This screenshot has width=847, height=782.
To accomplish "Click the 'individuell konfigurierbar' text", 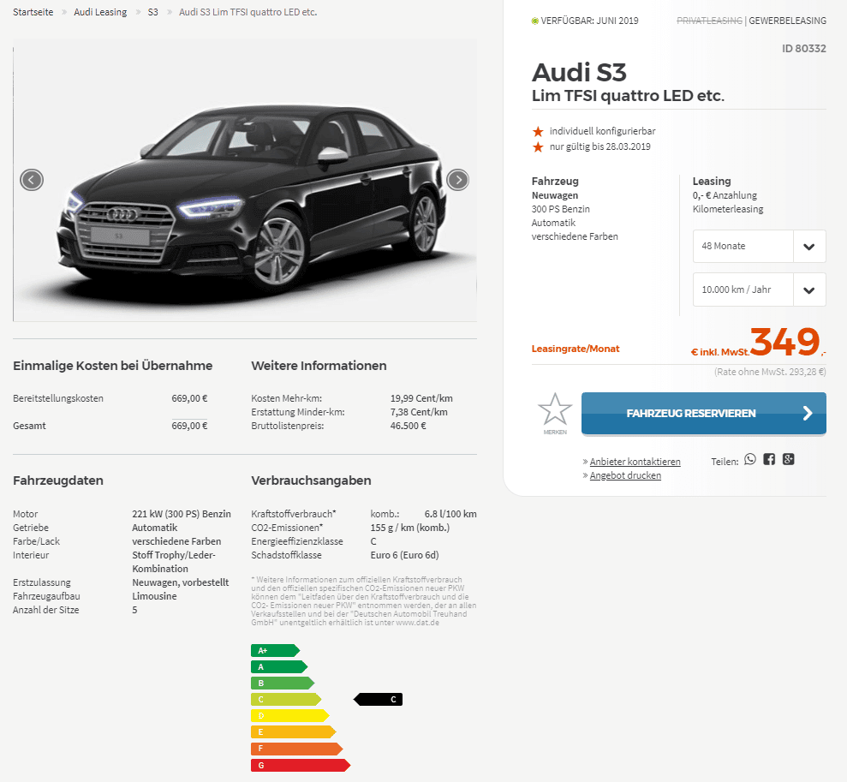I will [x=602, y=131].
